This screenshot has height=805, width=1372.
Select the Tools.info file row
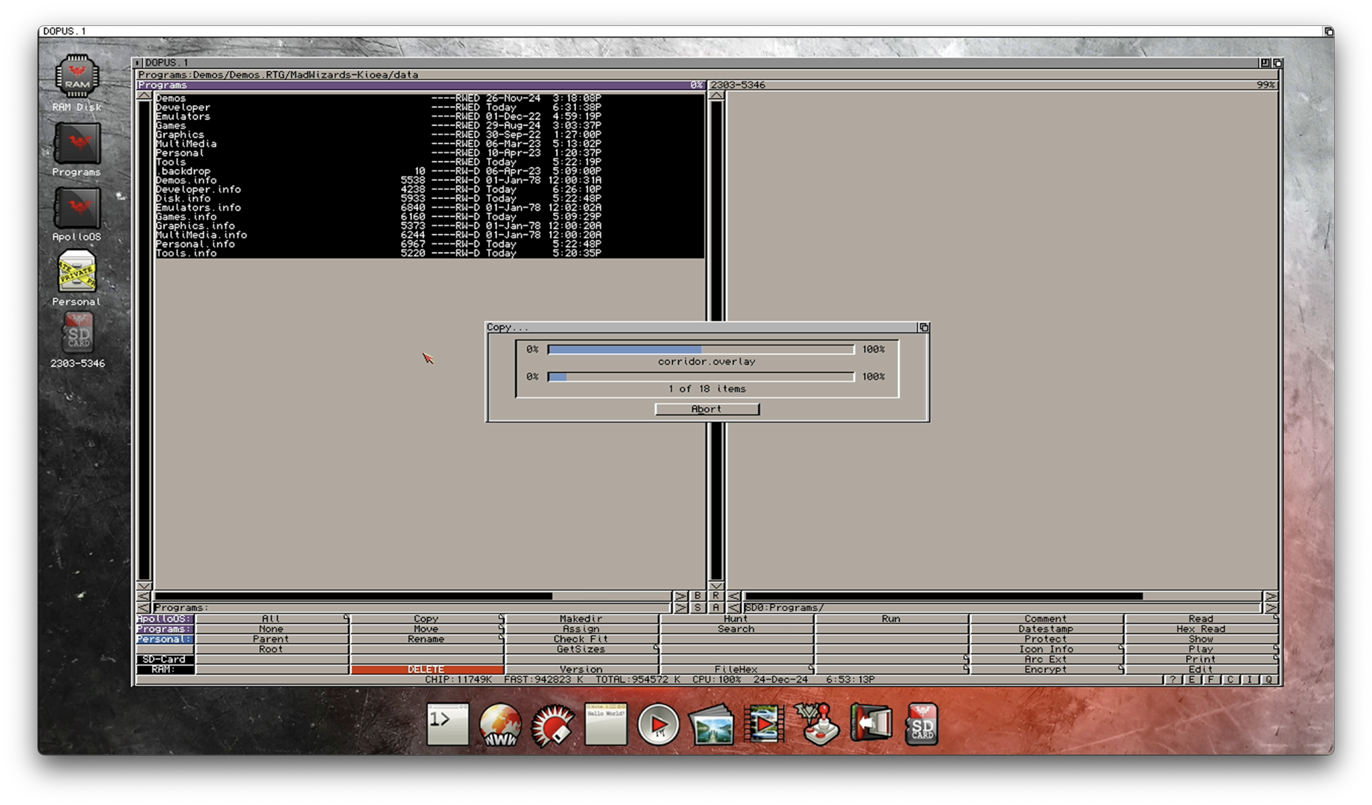[430, 253]
